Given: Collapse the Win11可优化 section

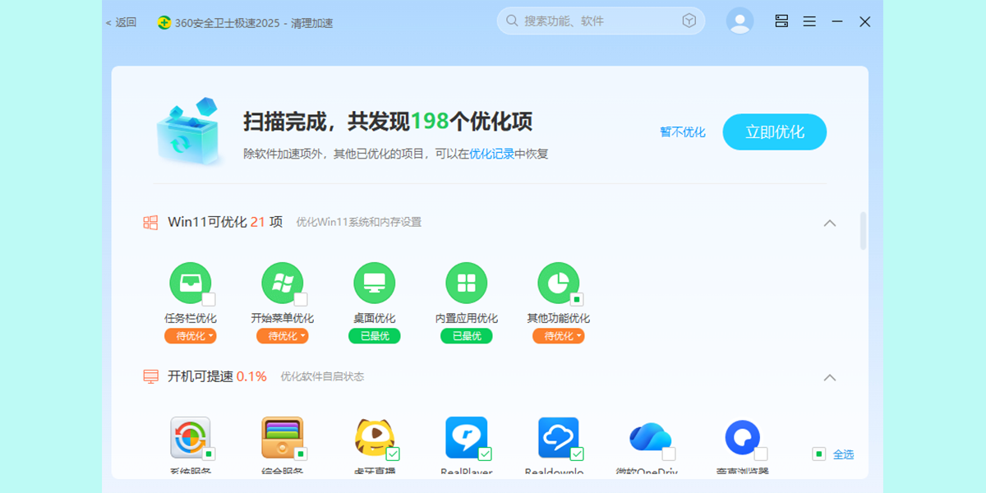Looking at the screenshot, I should coord(830,223).
